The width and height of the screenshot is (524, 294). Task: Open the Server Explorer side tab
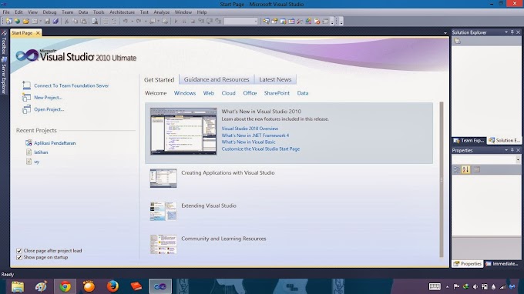pyautogui.click(x=4, y=75)
